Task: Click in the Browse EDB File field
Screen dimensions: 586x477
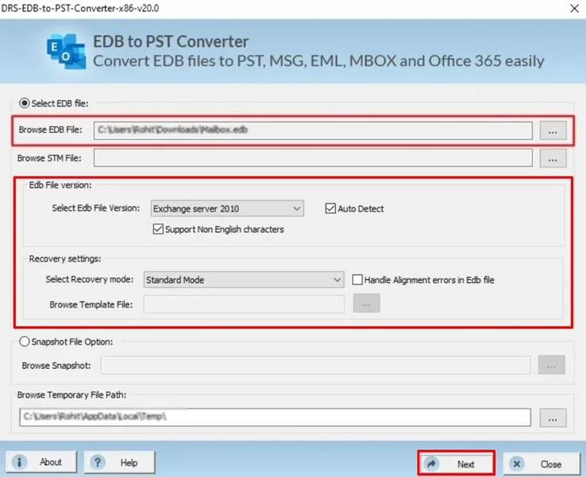Action: pos(313,130)
